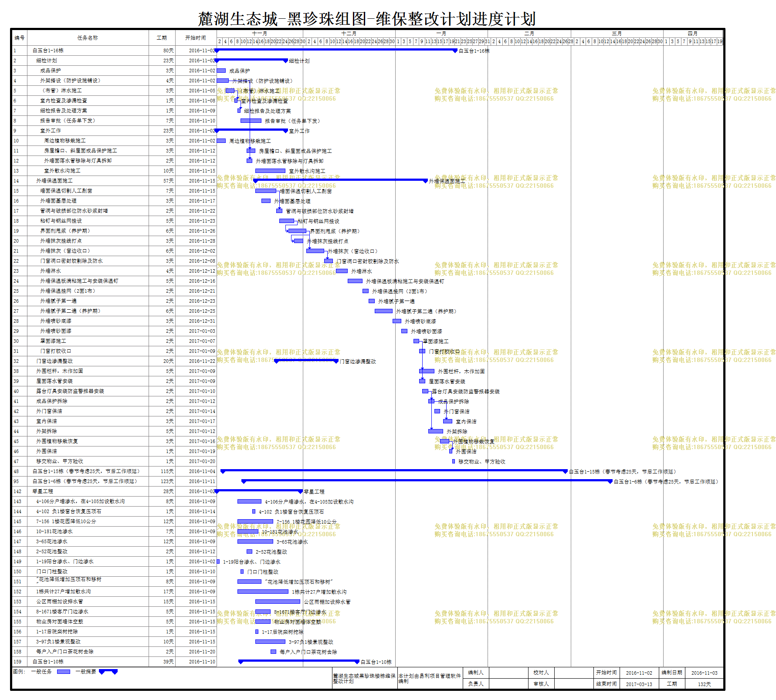Select the 工期 column header
The height and width of the screenshot is (700, 776).
pyautogui.click(x=162, y=38)
